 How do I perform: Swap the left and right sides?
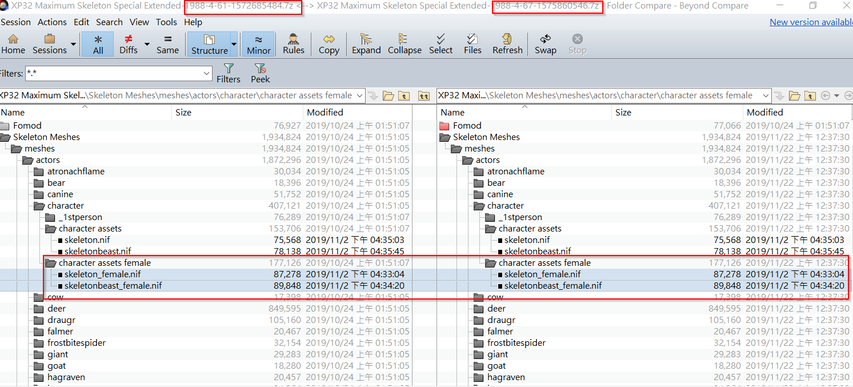point(546,43)
